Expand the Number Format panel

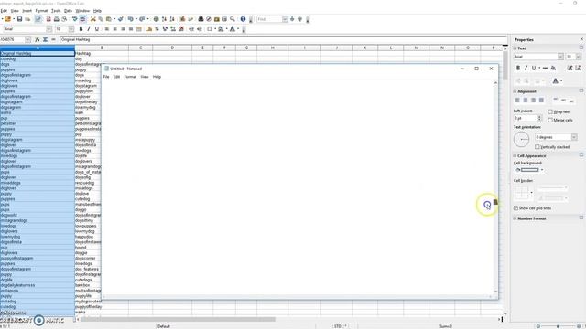pos(515,218)
